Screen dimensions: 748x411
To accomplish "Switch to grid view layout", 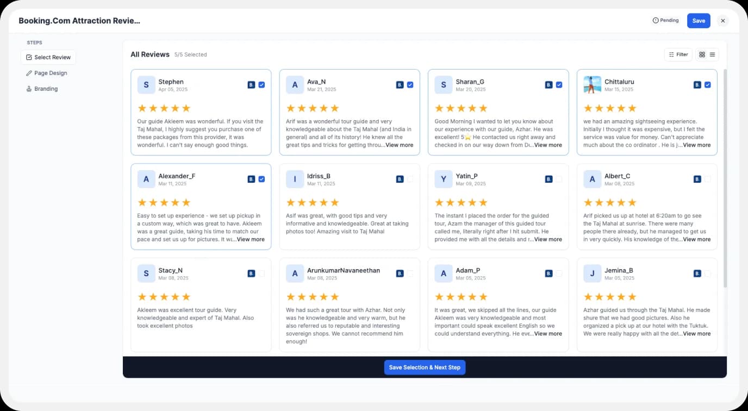I will coord(702,54).
